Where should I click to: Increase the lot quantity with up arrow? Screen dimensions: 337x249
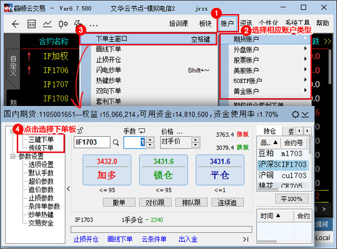click(150, 140)
